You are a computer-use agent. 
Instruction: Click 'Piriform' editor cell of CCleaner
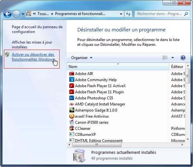(x=178, y=129)
